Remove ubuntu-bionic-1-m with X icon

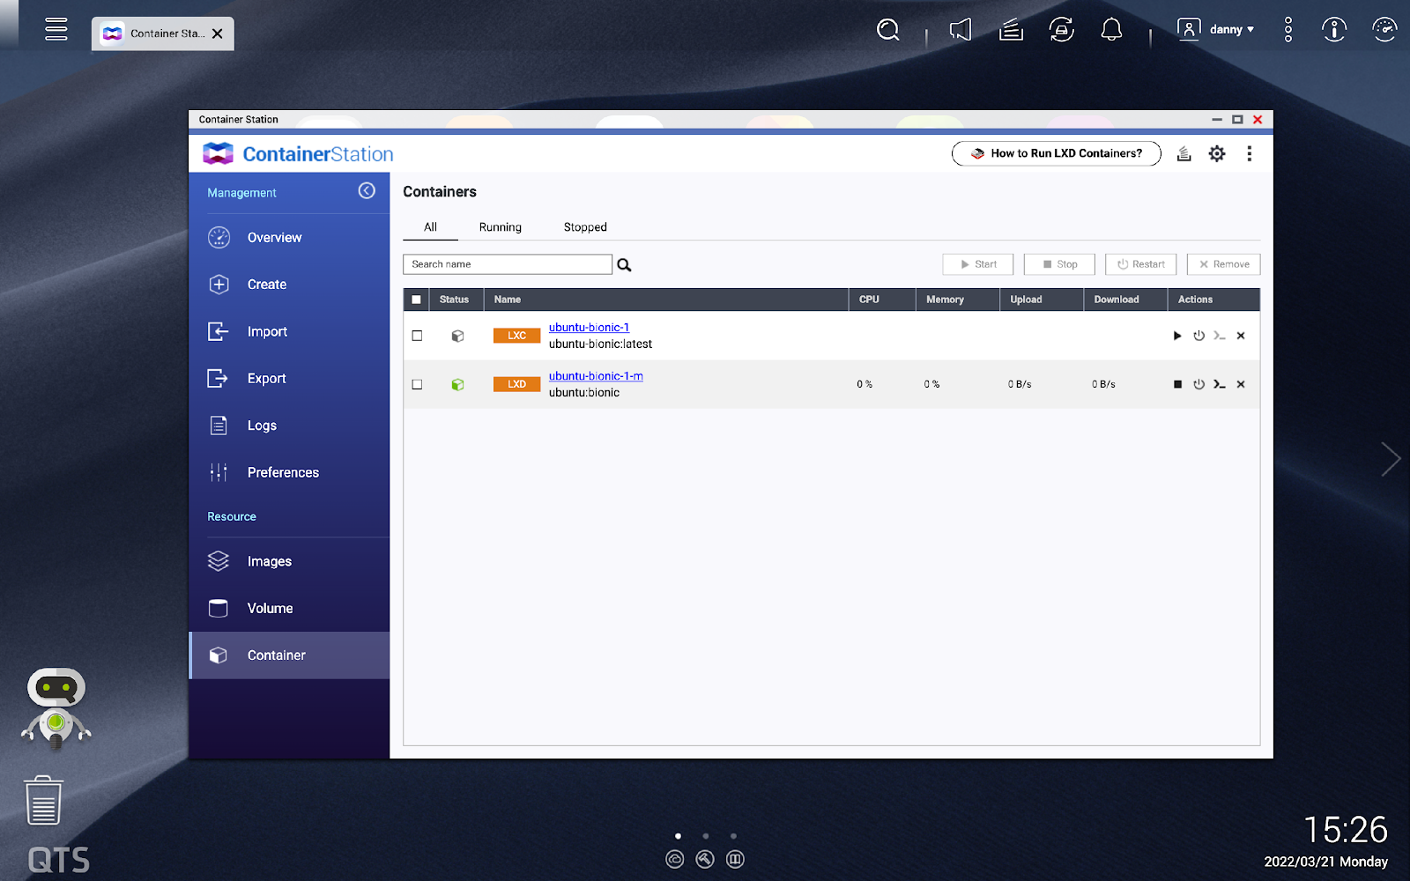click(x=1241, y=384)
